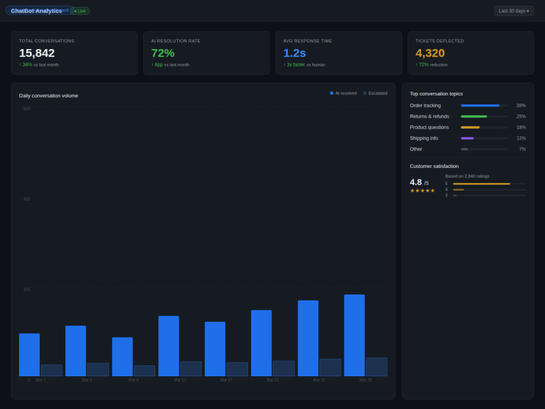This screenshot has height=409, width=545.
Task: Click the 7% topic percentage
Action: coord(523,149)
